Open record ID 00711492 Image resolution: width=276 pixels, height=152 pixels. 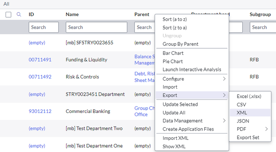[x=40, y=77]
